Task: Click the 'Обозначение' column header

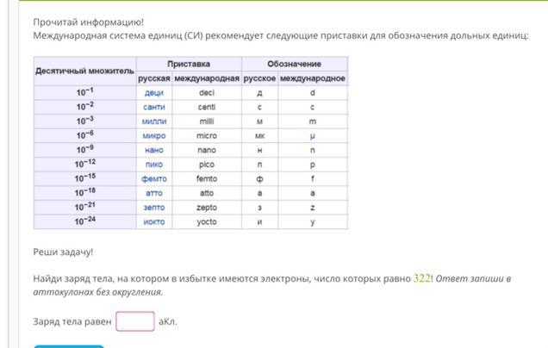Action: click(x=295, y=64)
